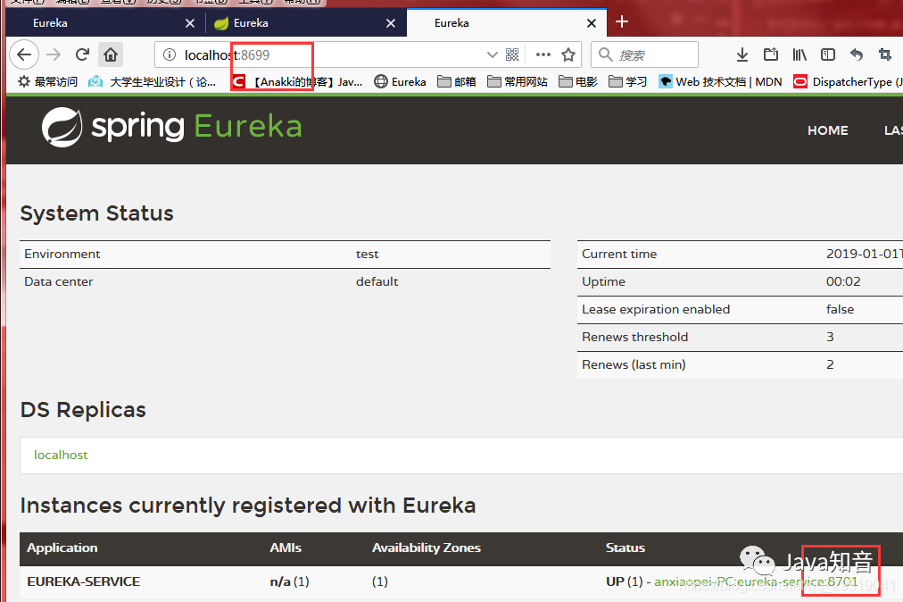The height and width of the screenshot is (602, 903).
Task: Select the Renews (last min) value 2
Action: pyautogui.click(x=830, y=364)
